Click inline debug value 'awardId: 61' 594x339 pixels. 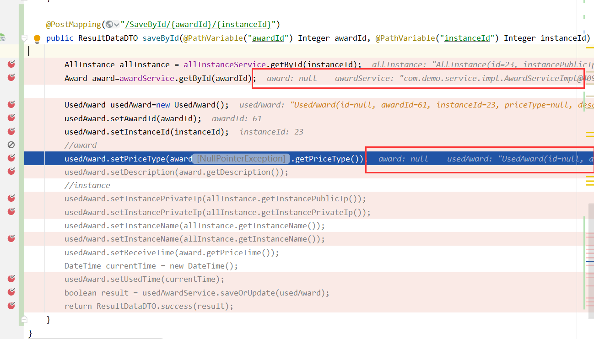click(x=237, y=118)
